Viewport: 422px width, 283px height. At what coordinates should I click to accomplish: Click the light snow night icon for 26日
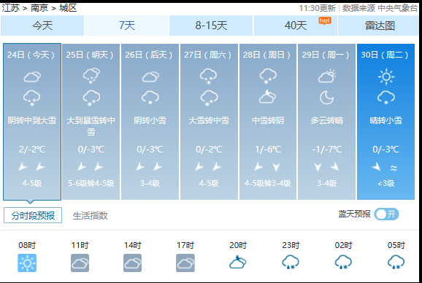(150, 97)
